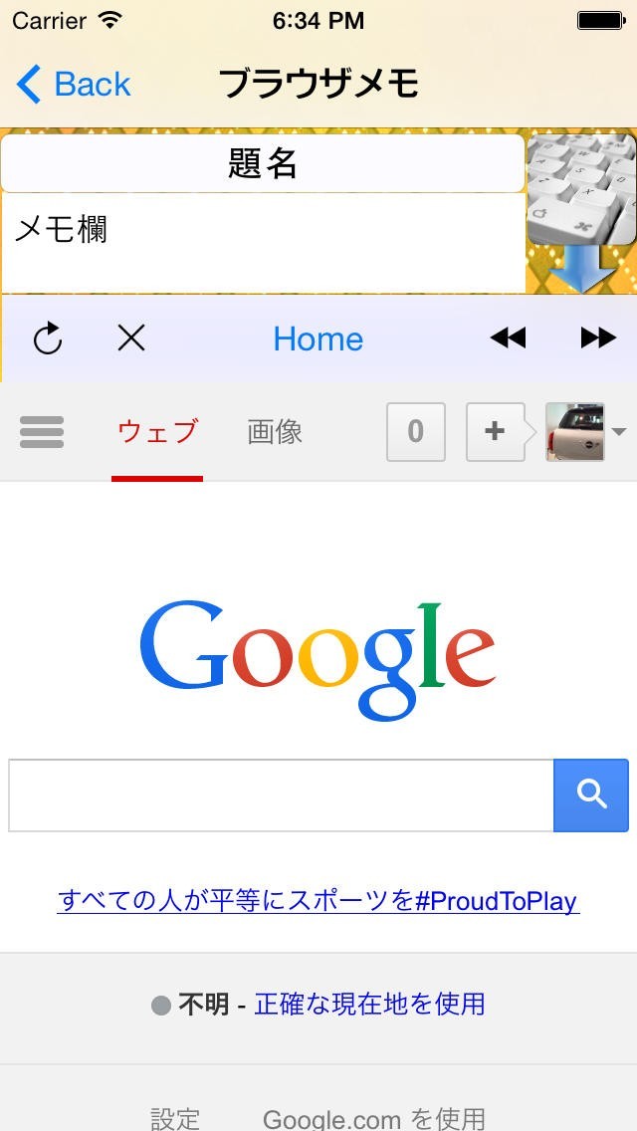Viewport: 637px width, 1131px height.
Task: Click the rewind back arrows icon
Action: click(x=508, y=338)
